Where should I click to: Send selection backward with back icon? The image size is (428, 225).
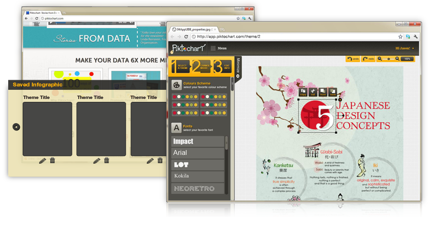(x=333, y=92)
